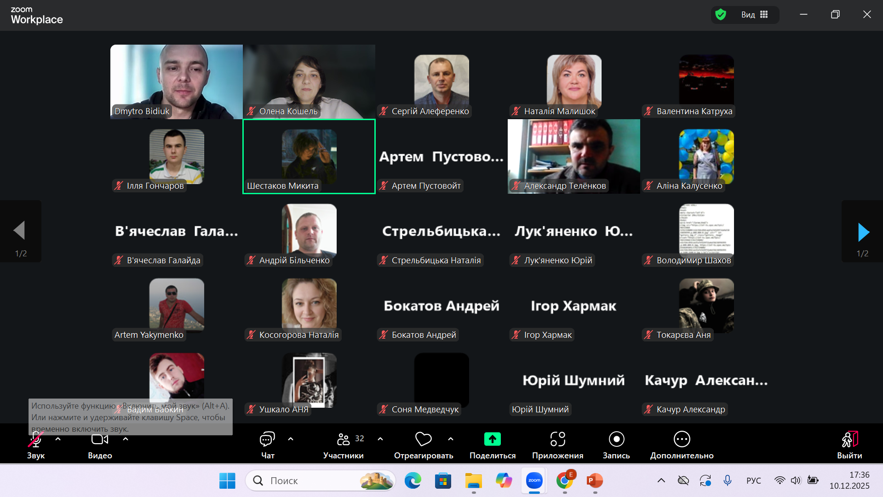Viewport: 883px width, 497px height.
Task: Open the Chat panel icon
Action: coord(267,439)
